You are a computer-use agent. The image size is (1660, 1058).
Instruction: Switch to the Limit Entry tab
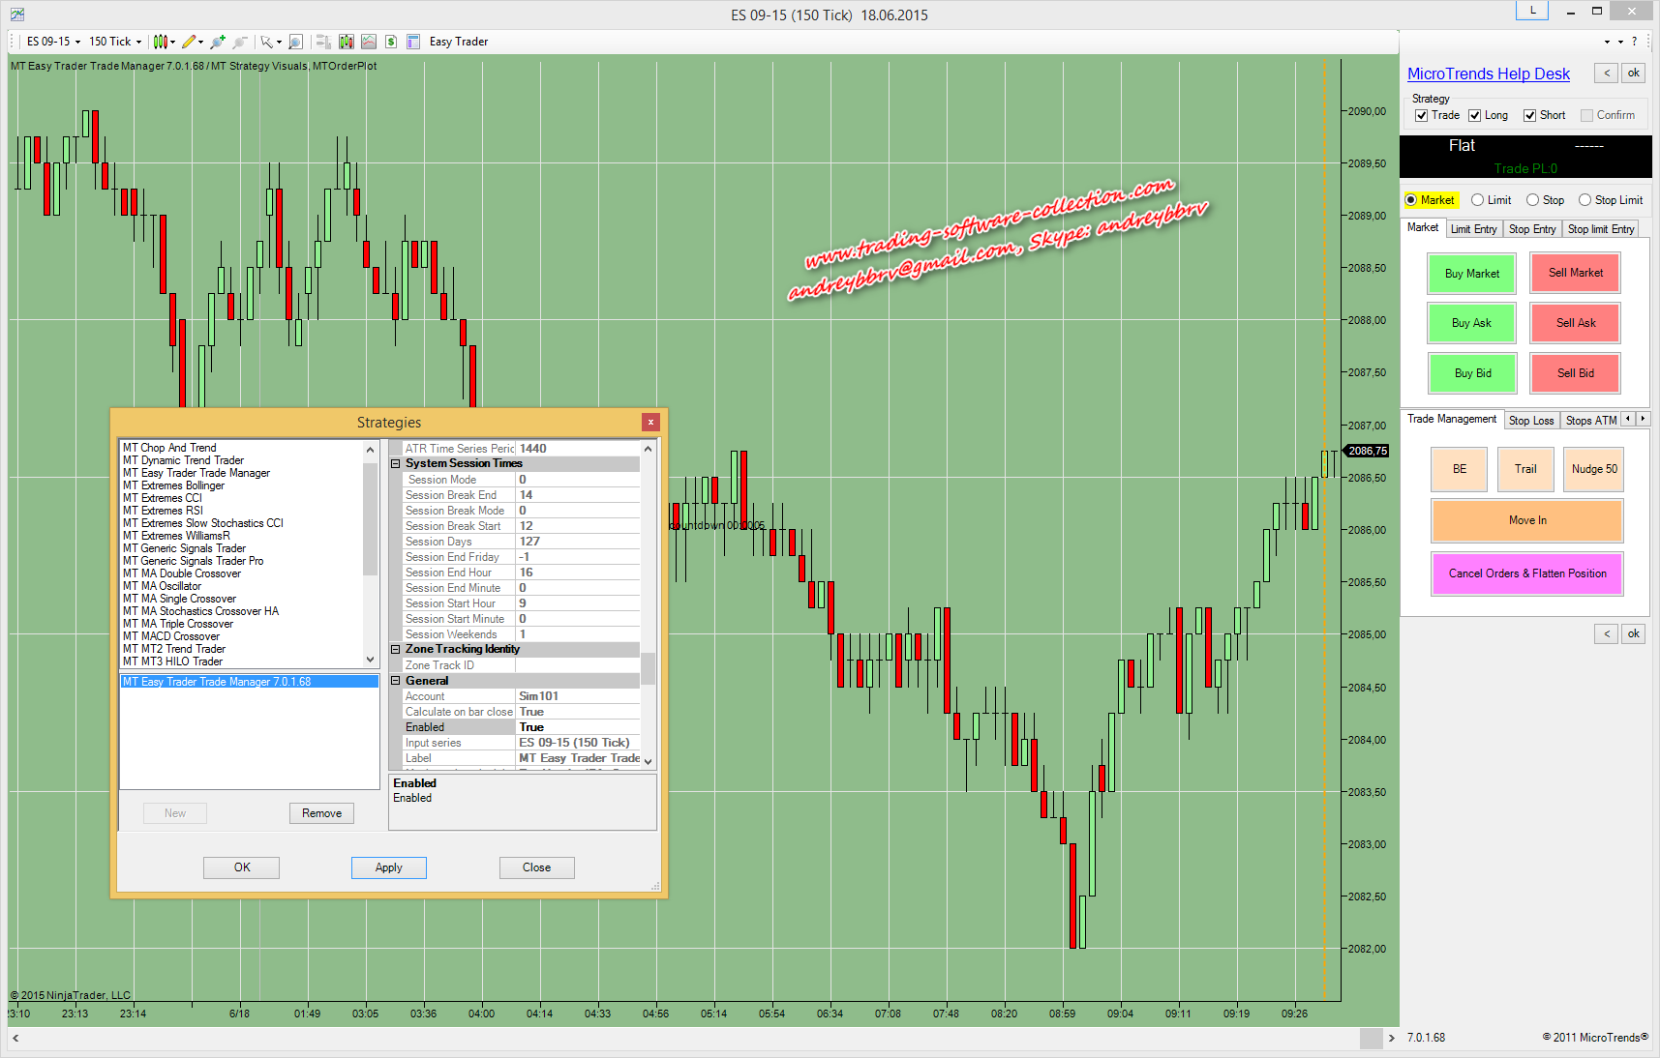coord(1473,229)
